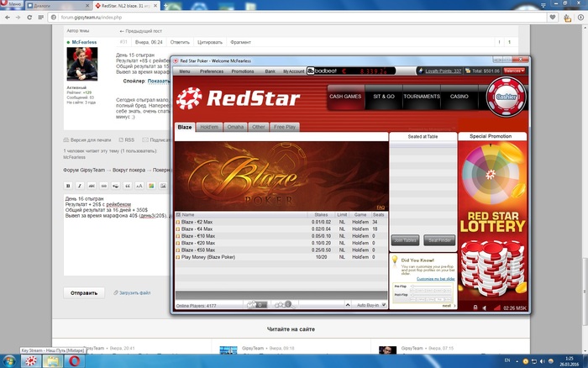This screenshot has height=368, width=588.
Task: Mute sound with the speaker icon in lobby footer
Action: [485, 308]
